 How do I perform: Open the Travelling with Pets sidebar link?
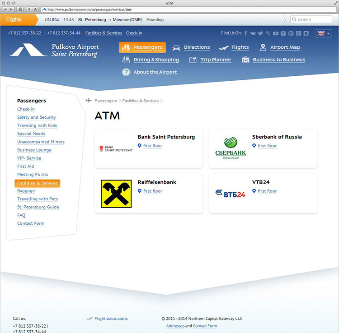38,199
